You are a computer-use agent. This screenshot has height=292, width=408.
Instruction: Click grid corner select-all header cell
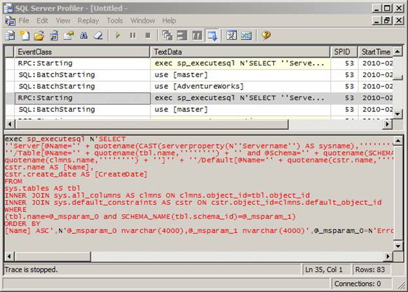point(9,52)
